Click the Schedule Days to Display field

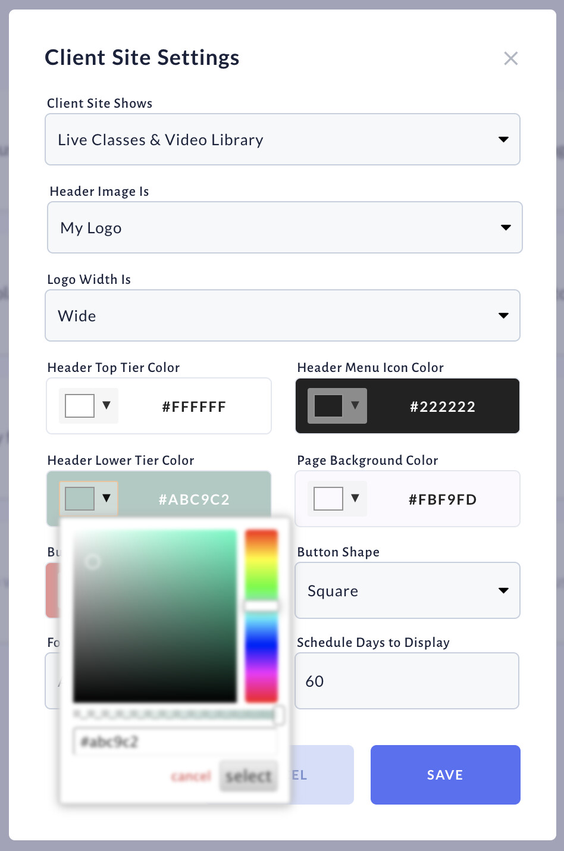click(407, 681)
